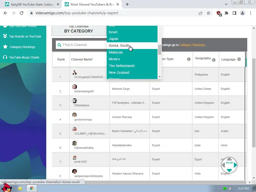Expand the tab search chevron
Screen dimensions: 256x192
coord(226,4)
